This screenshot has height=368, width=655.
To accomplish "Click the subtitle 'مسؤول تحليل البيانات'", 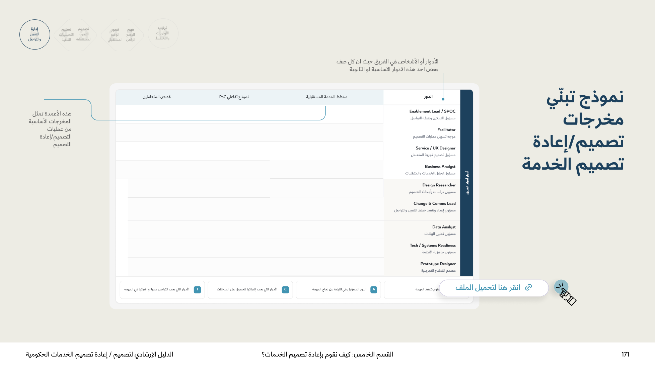I will pyautogui.click(x=440, y=234).
